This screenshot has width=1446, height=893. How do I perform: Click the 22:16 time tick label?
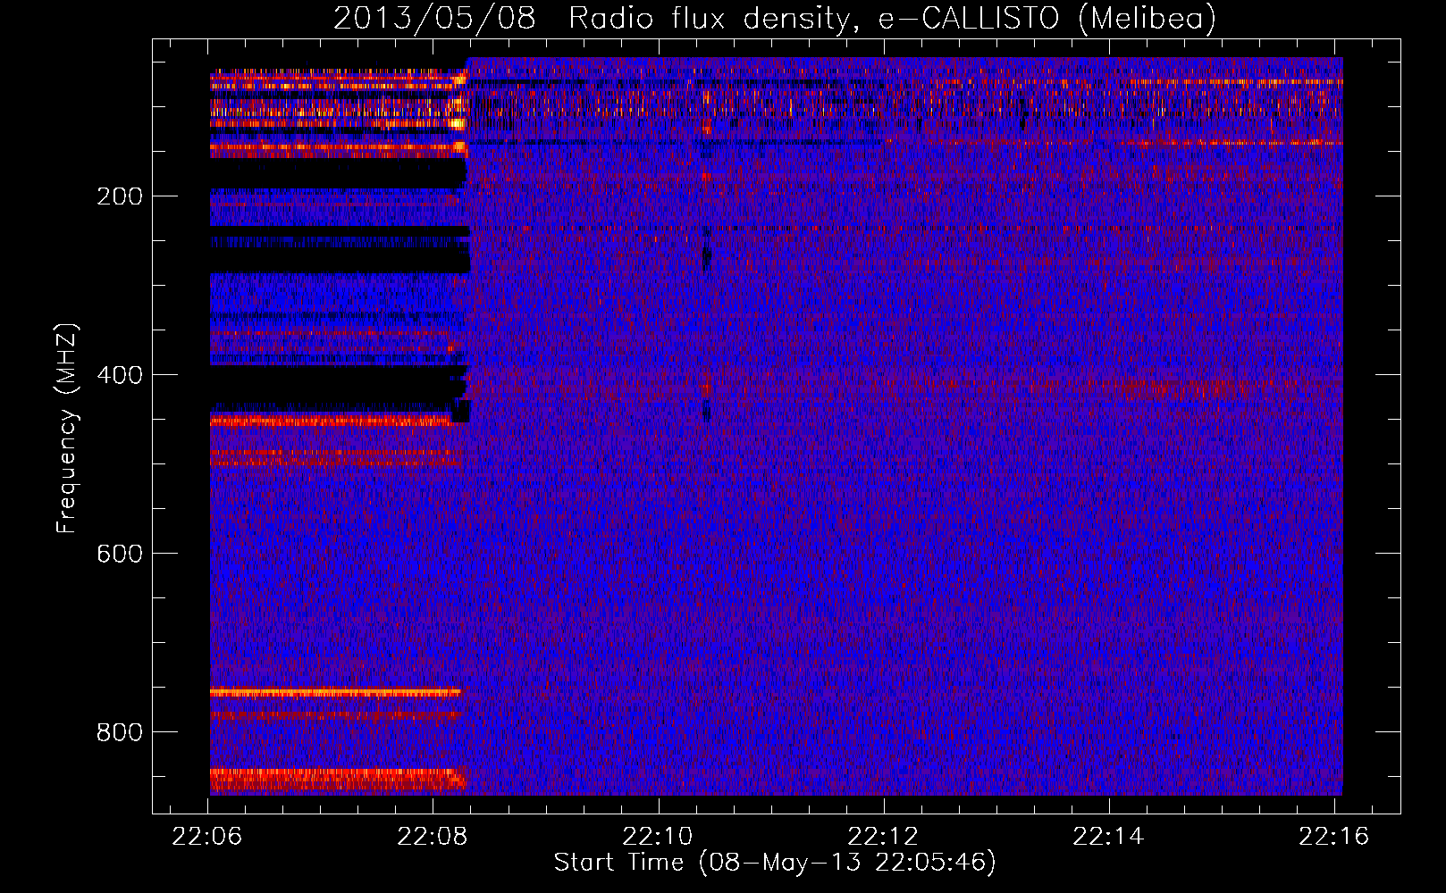[x=1334, y=837]
